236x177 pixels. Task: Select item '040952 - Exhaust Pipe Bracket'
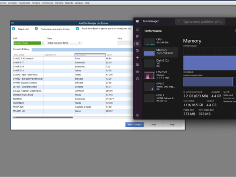(x=28, y=79)
